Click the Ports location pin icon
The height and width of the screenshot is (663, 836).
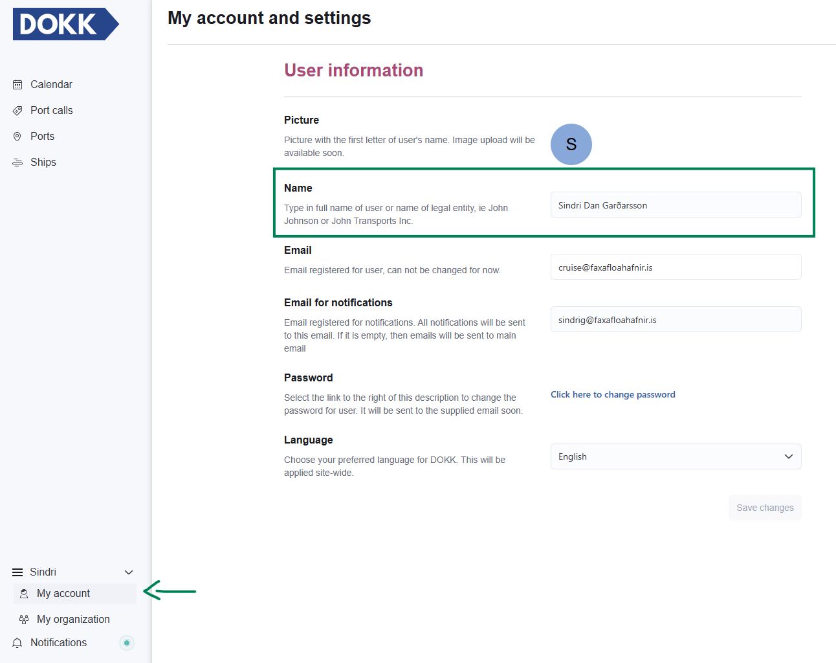pos(17,137)
